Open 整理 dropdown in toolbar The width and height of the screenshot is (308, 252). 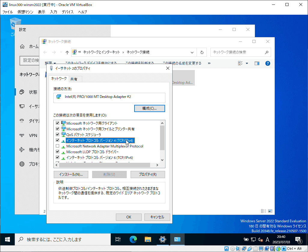point(50,63)
